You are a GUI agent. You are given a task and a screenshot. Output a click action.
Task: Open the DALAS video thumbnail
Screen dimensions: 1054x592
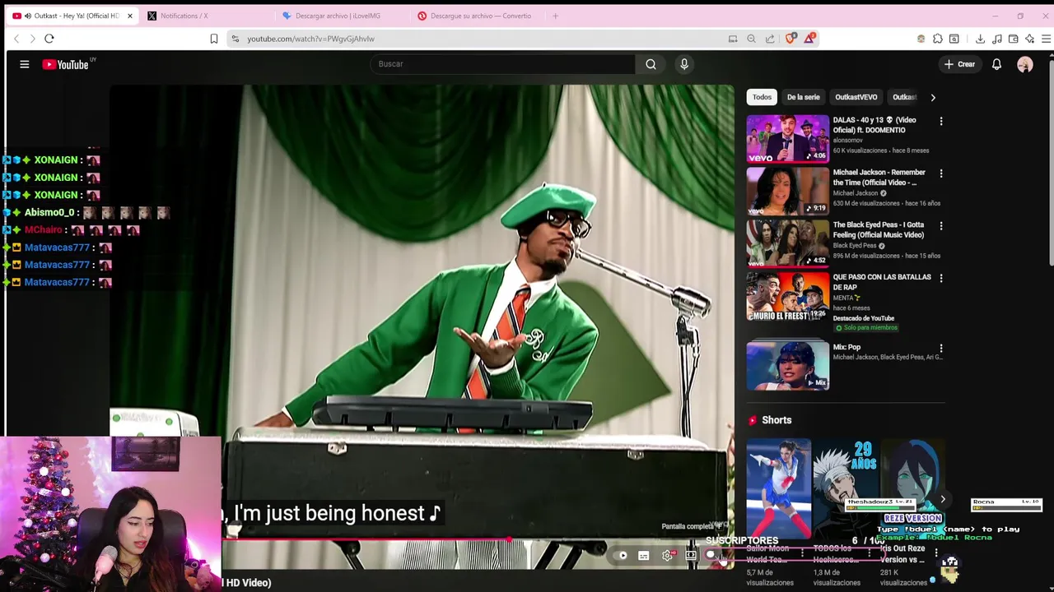point(787,138)
